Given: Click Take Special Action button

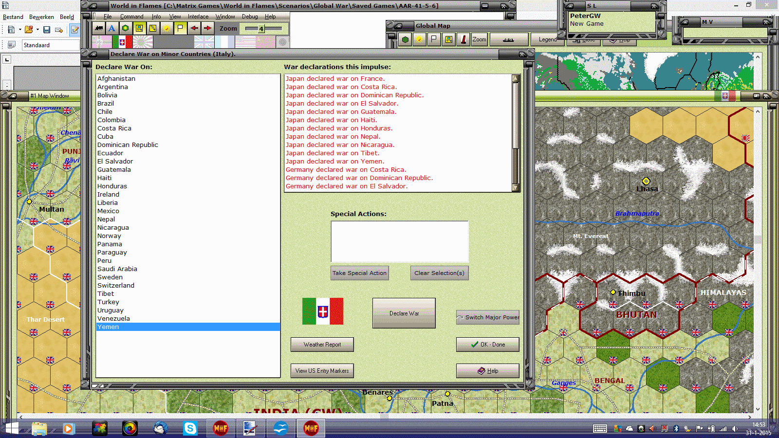Looking at the screenshot, I should tap(360, 273).
